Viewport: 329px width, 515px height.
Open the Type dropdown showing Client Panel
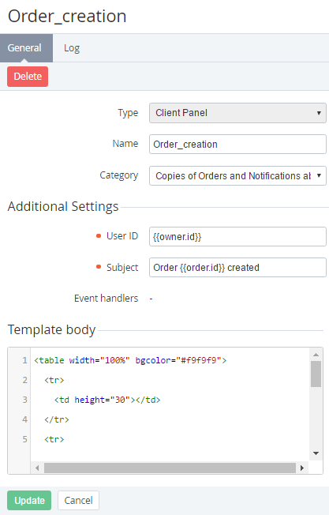coord(237,113)
